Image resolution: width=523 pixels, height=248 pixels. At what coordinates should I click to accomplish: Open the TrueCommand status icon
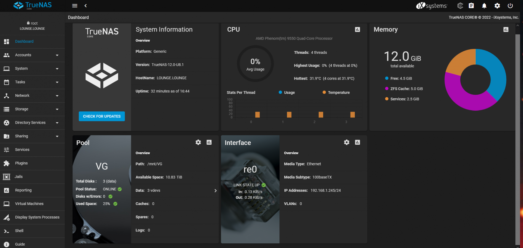pyautogui.click(x=460, y=6)
